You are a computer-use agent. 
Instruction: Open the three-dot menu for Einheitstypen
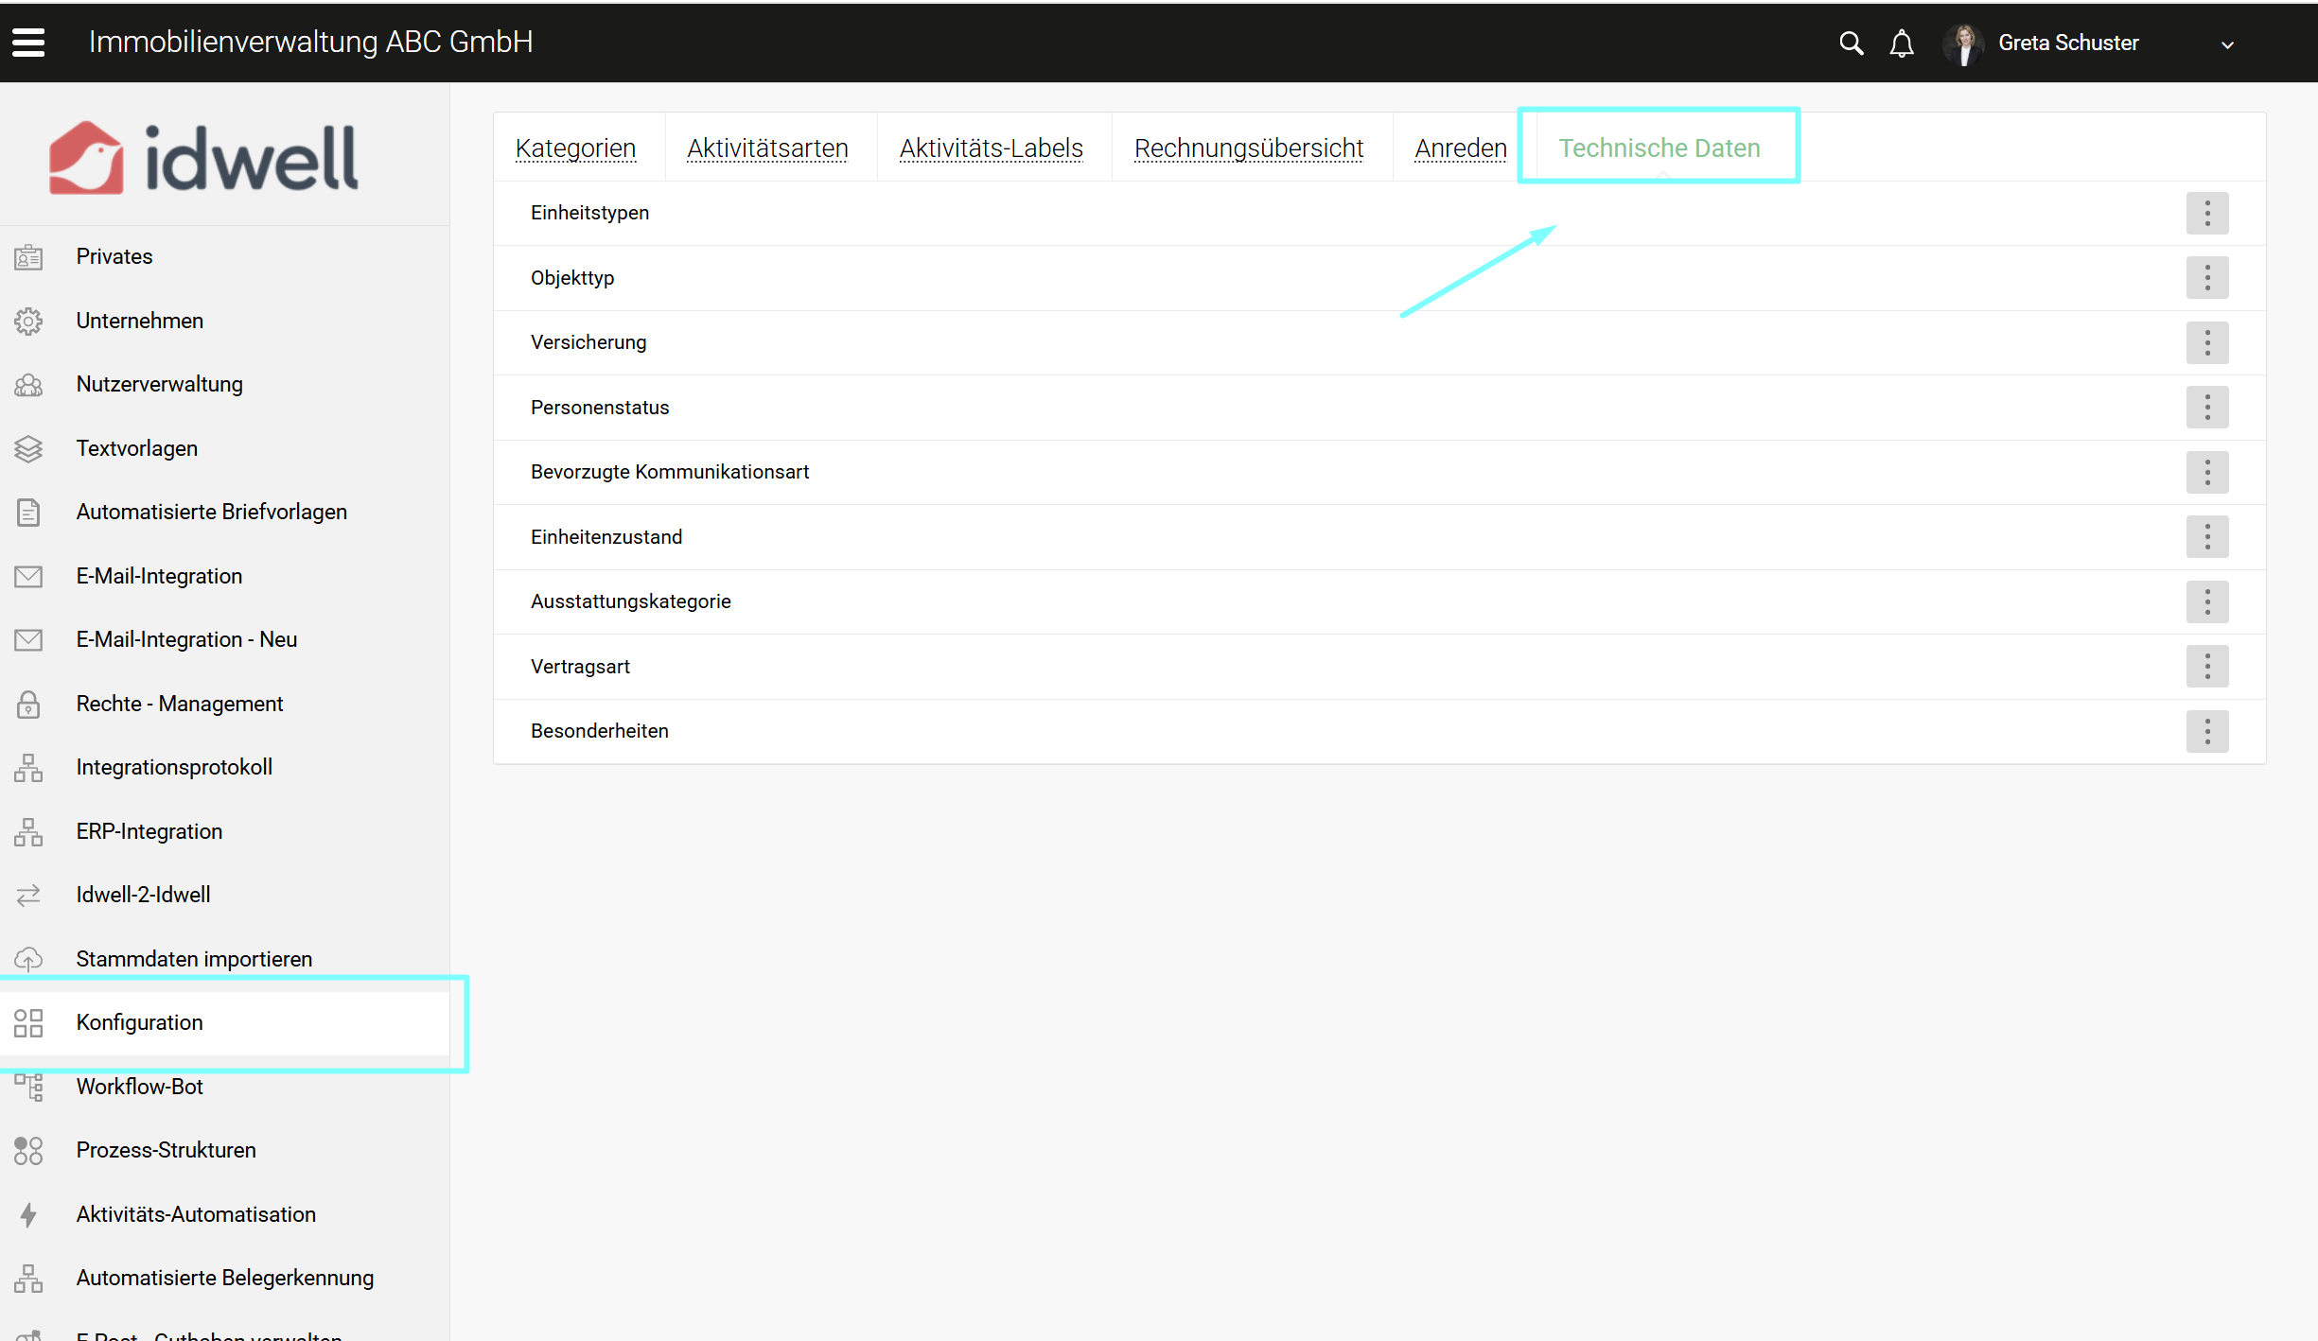pos(2206,213)
